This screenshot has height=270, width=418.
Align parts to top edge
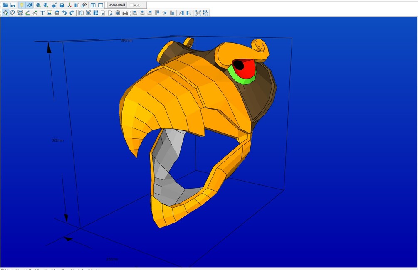157,13
